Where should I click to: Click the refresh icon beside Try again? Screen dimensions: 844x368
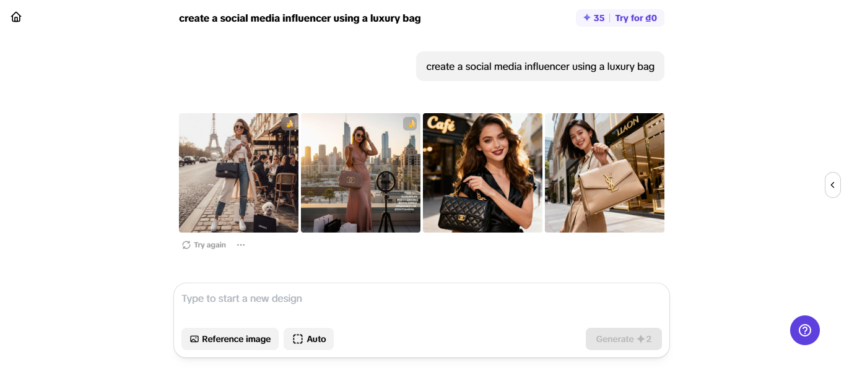click(186, 245)
